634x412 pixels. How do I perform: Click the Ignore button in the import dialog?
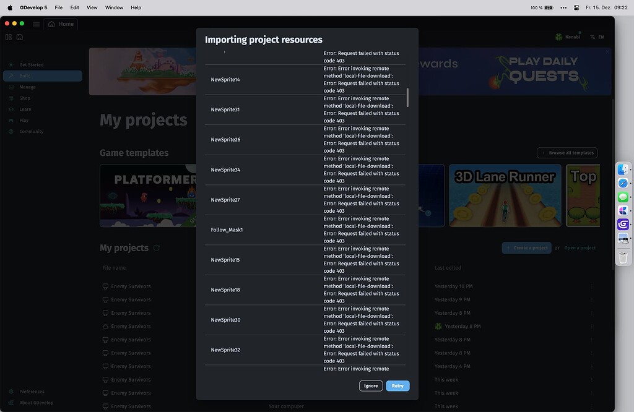pos(371,386)
